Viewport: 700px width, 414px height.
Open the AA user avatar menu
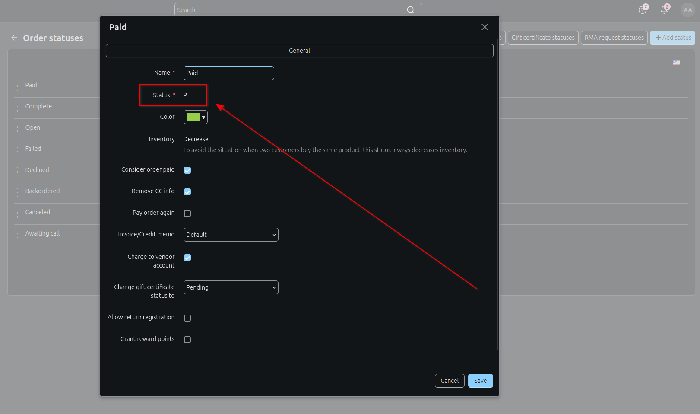click(687, 10)
